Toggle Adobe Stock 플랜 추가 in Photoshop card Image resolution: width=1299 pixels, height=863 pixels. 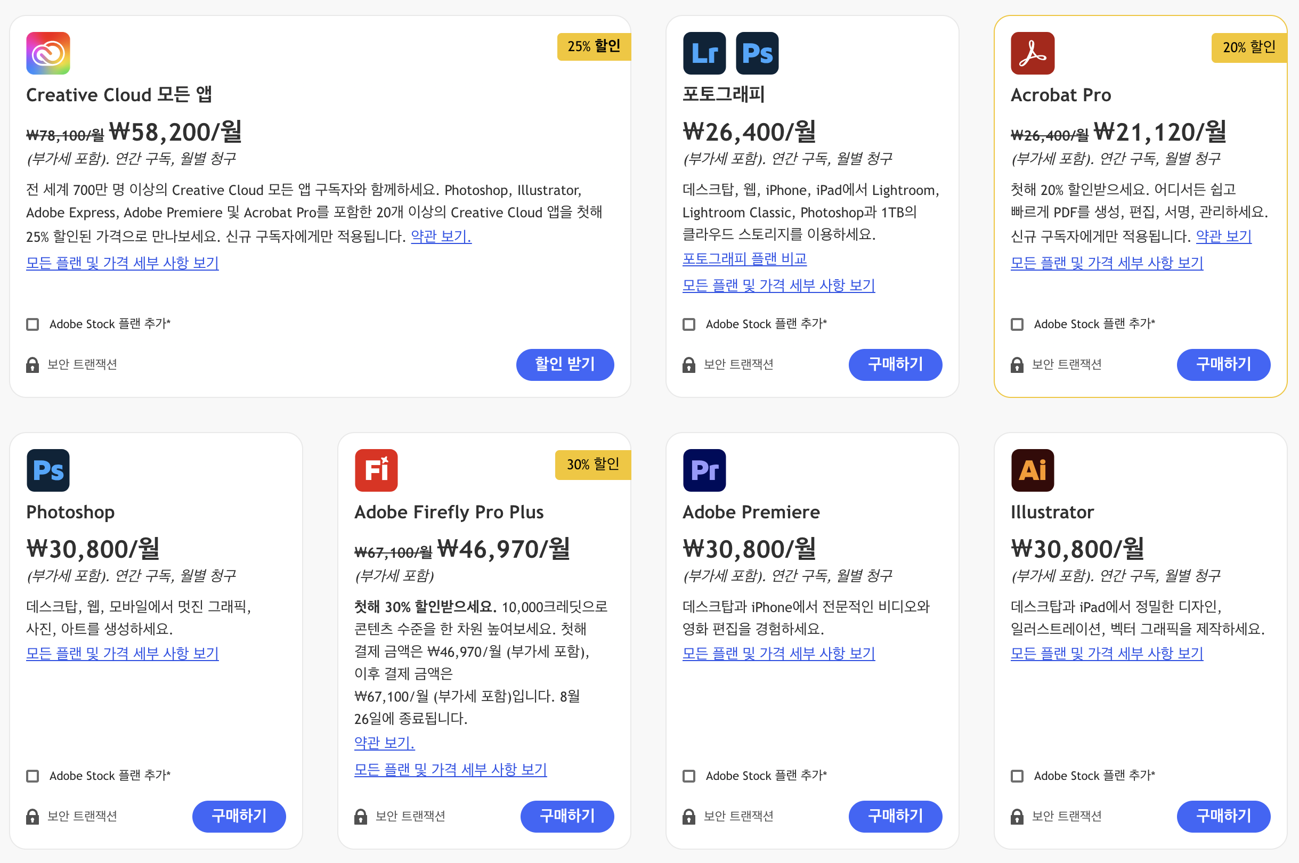click(x=33, y=776)
